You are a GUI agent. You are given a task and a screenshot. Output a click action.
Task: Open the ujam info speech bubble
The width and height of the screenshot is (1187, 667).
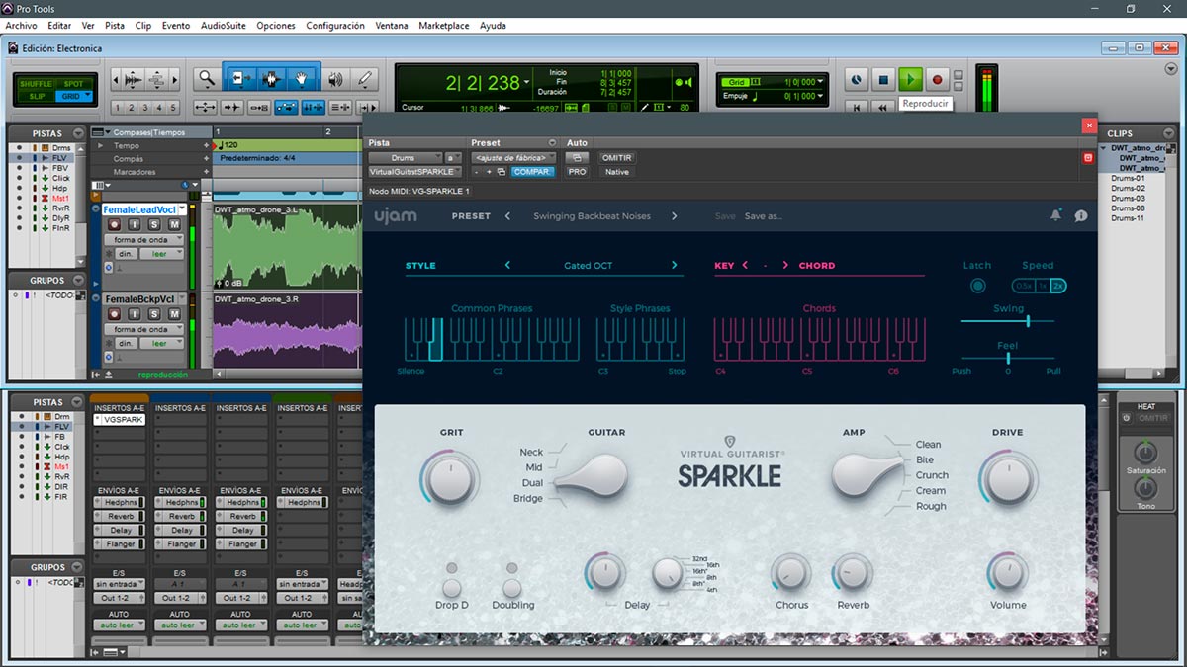[x=1081, y=215]
